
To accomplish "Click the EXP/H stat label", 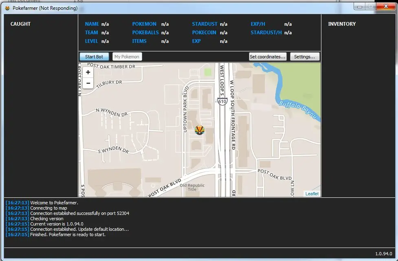I will 258,24.
